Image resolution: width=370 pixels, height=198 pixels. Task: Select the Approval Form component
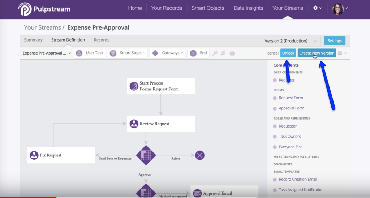(291, 108)
